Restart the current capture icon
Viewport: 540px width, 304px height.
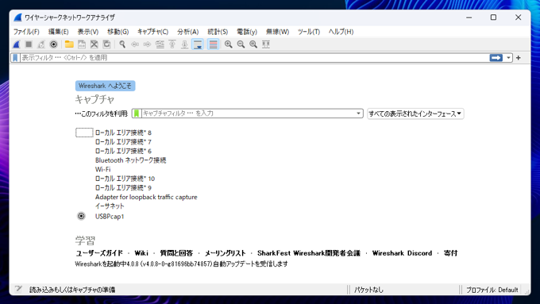pos(41,44)
